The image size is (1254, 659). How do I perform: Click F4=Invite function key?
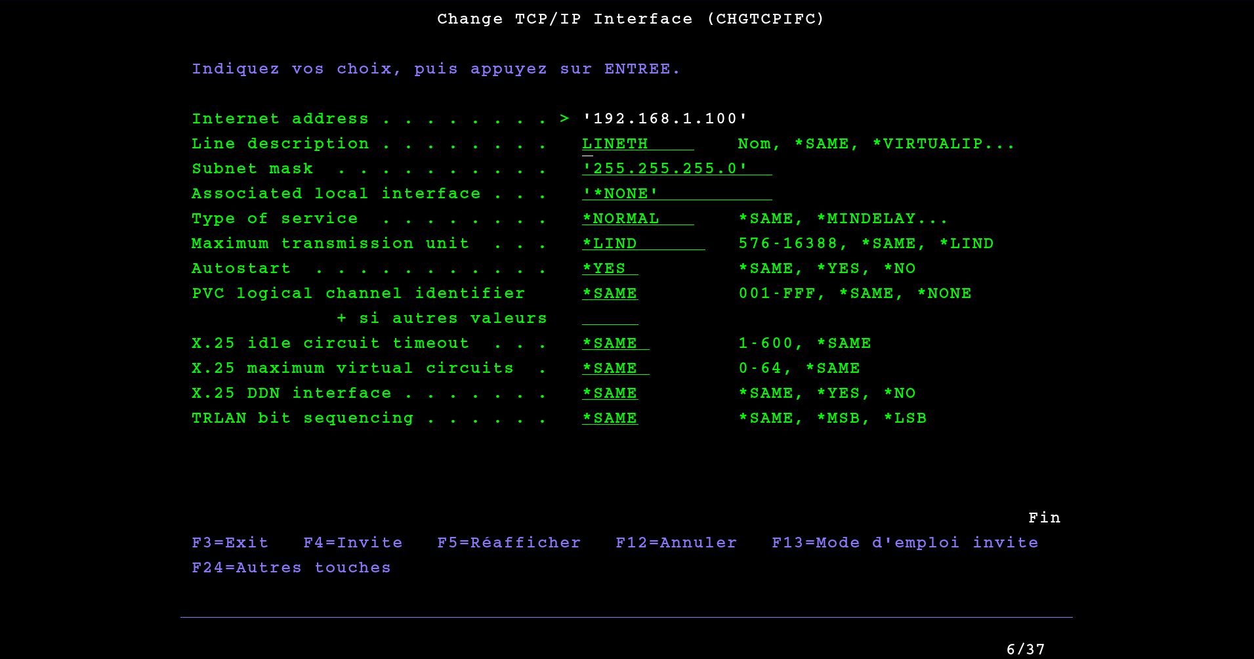tap(352, 543)
